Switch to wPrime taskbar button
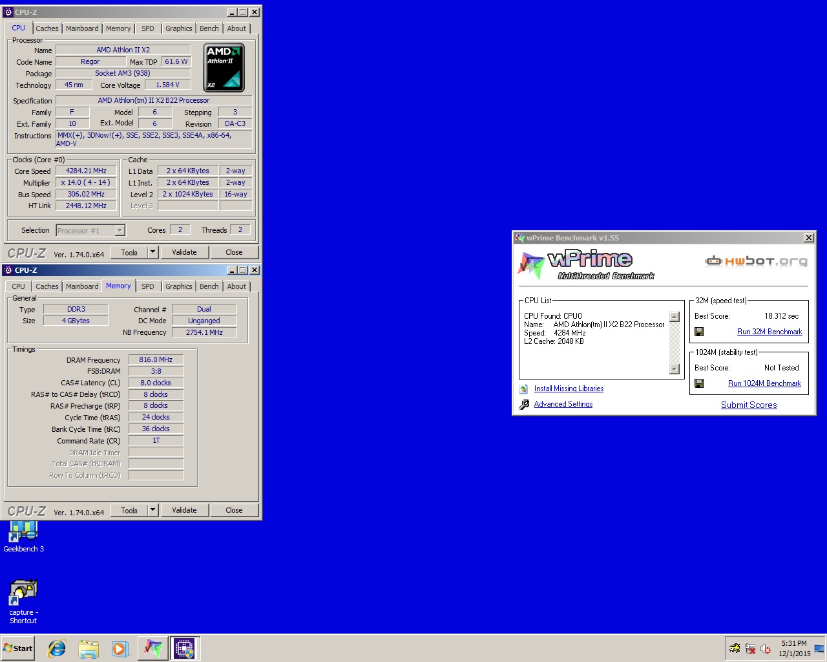The height and width of the screenshot is (662, 827). [152, 648]
